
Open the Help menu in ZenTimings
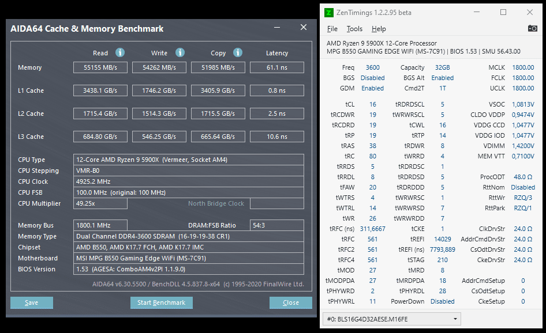379,29
